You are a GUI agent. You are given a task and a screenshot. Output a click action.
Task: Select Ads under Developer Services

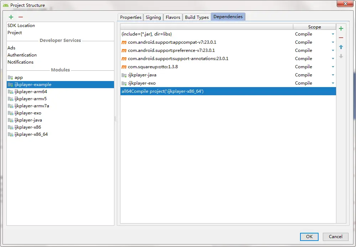(60, 48)
